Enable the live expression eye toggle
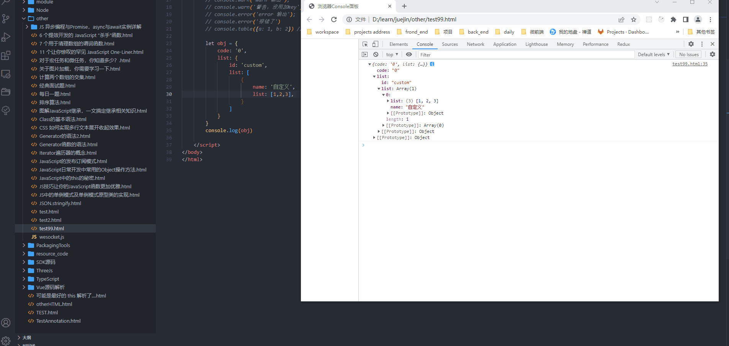The height and width of the screenshot is (346, 729). click(409, 54)
